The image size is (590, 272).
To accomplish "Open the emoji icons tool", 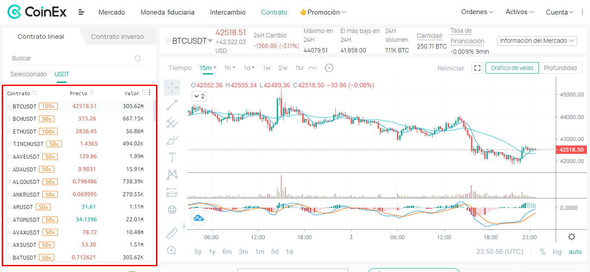I will [172, 209].
